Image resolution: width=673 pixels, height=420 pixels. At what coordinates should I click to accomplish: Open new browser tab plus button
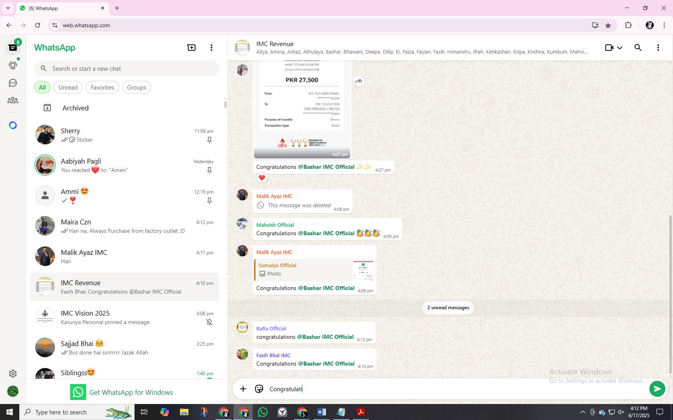(117, 8)
